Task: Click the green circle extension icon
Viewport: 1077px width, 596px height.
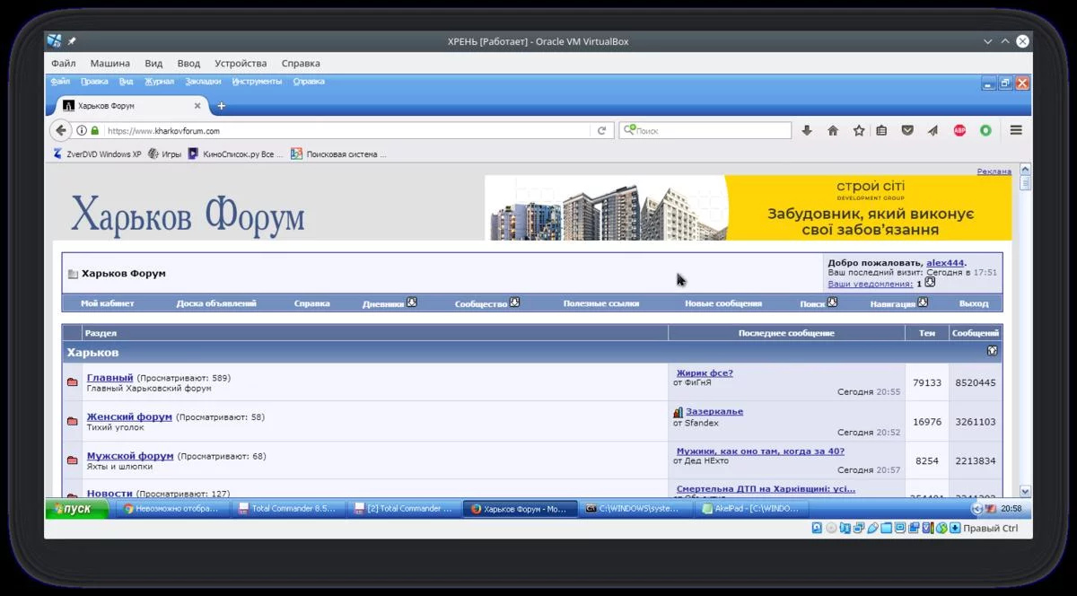Action: coord(985,130)
